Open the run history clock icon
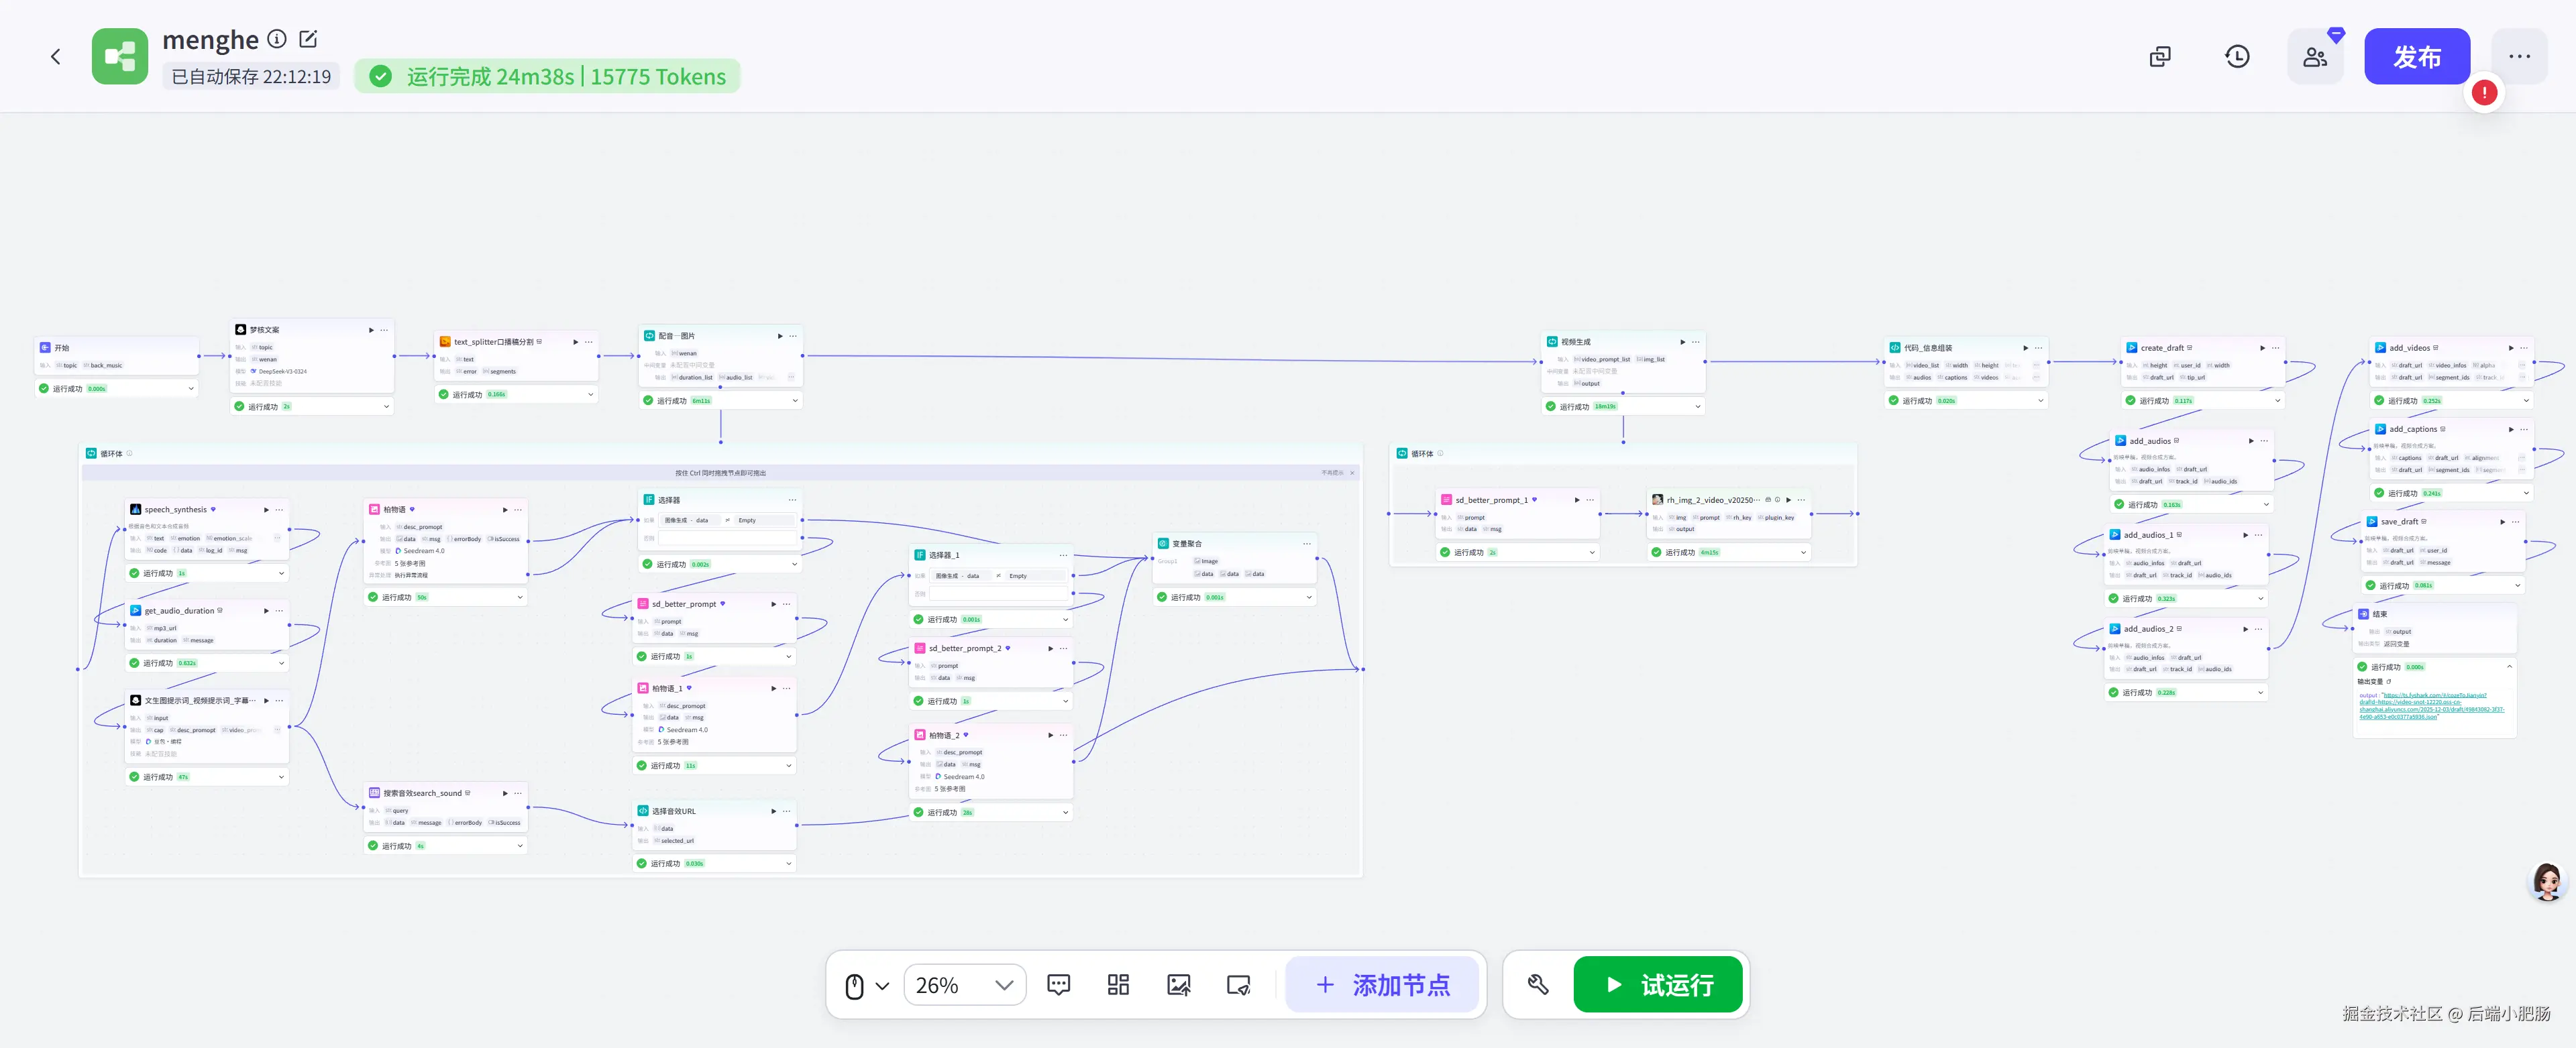This screenshot has height=1048, width=2576. click(2237, 57)
